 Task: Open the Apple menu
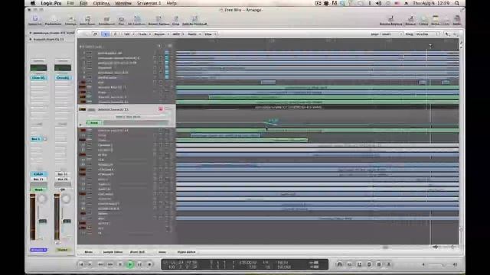(33, 3)
